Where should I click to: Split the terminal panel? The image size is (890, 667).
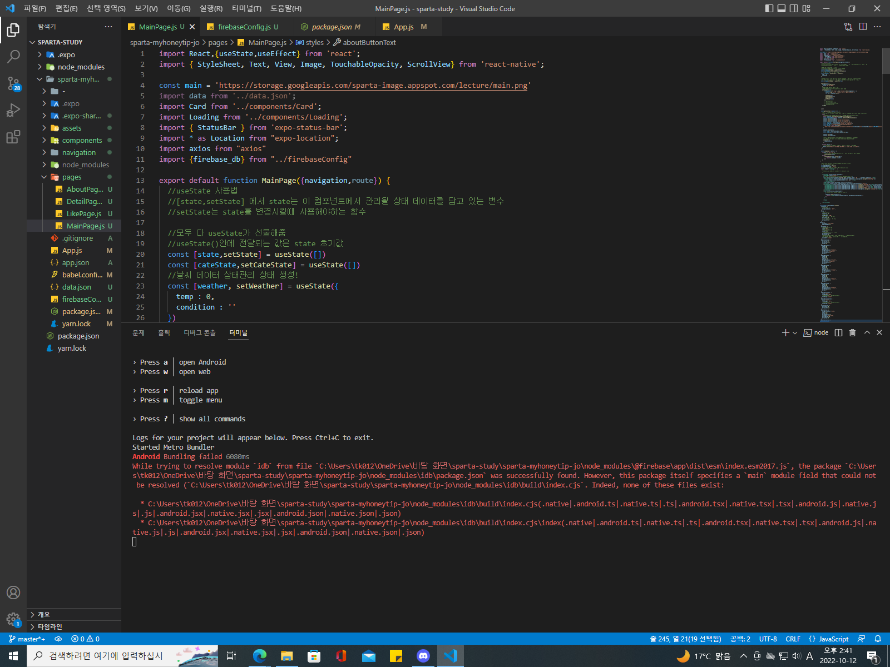click(838, 332)
